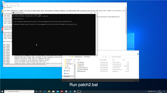Open the taskbar clock and calendar
The width and height of the screenshot is (167, 93).
(159, 91)
